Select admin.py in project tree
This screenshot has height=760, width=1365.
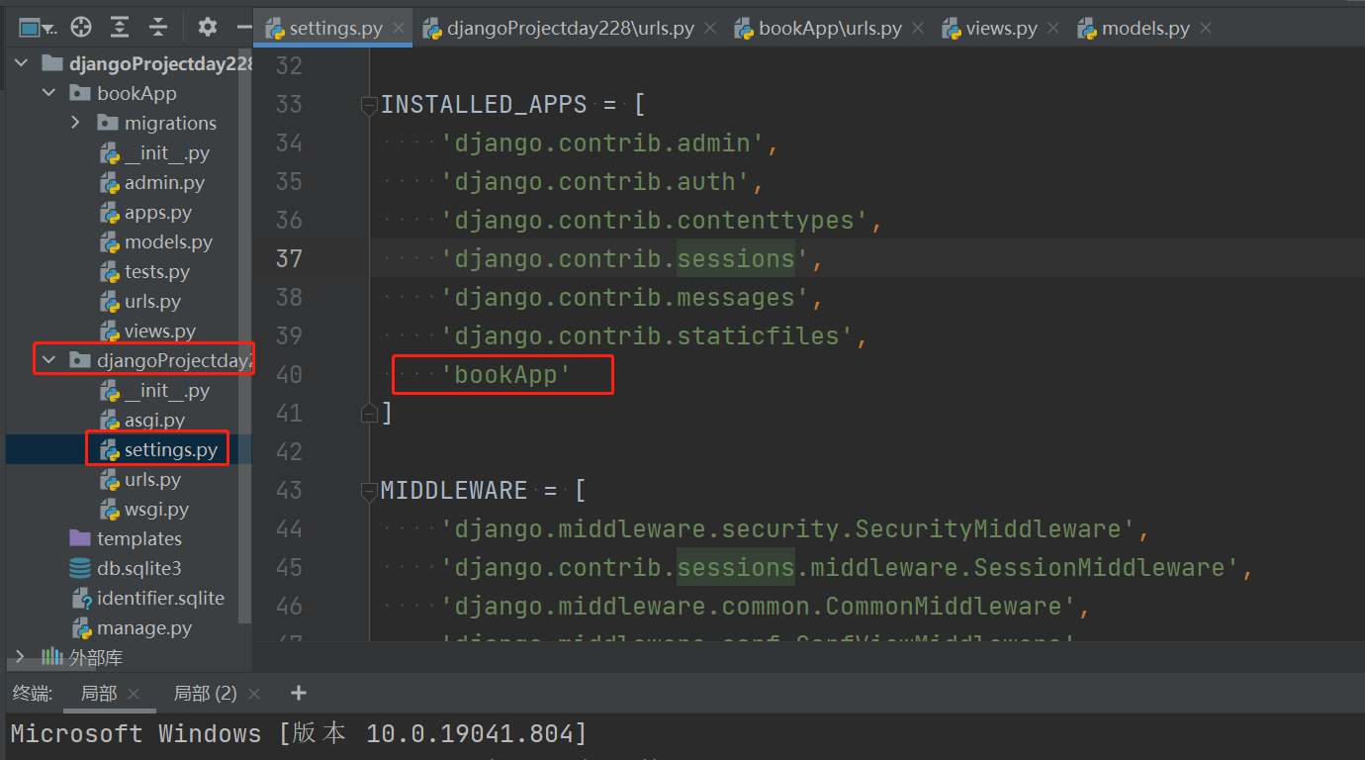164,182
